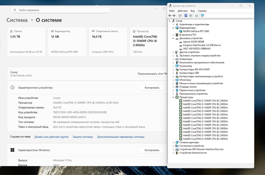
Task: Click the product ID value 00330-80000-00000-AA072
Action: pos(69,117)
